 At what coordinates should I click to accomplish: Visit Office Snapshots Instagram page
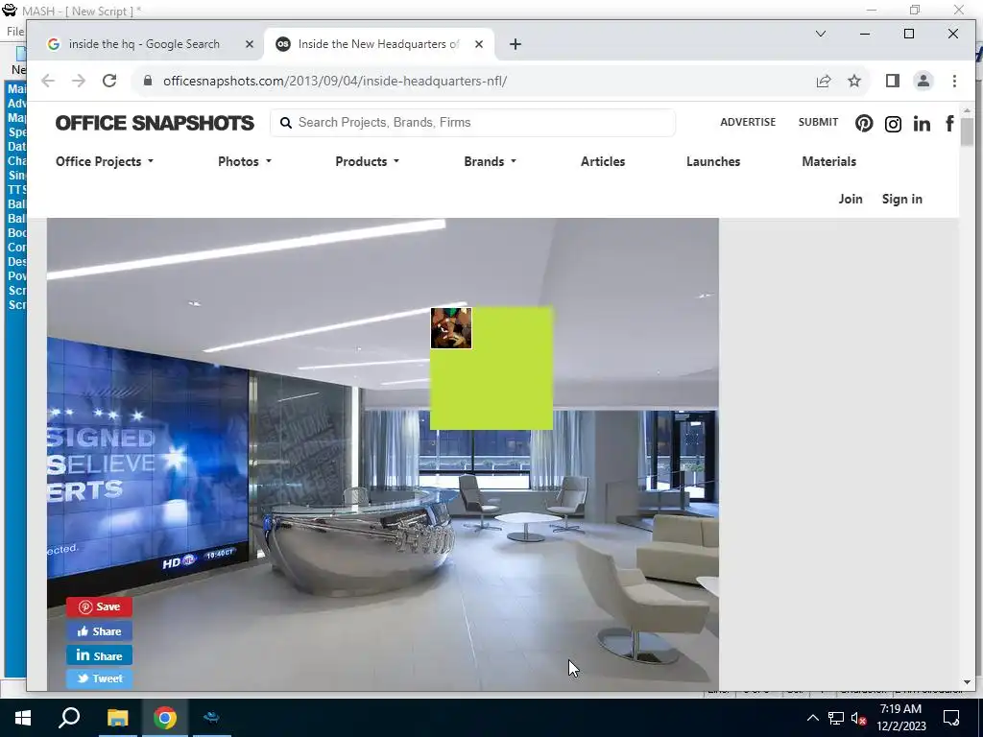pyautogui.click(x=893, y=124)
